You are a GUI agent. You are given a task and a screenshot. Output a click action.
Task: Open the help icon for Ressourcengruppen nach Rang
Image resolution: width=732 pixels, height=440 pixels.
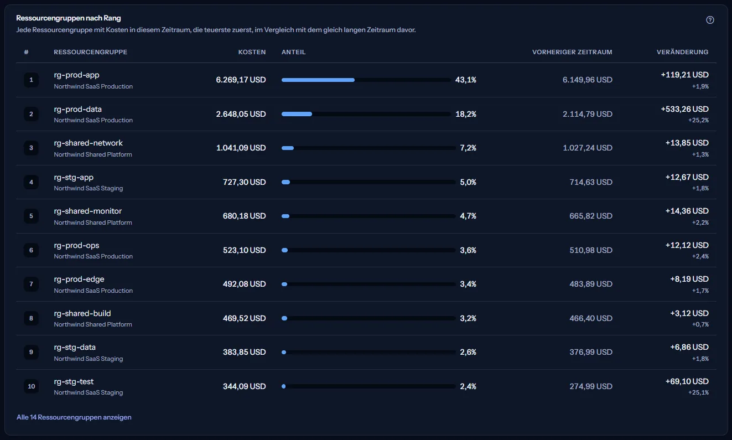tap(710, 20)
